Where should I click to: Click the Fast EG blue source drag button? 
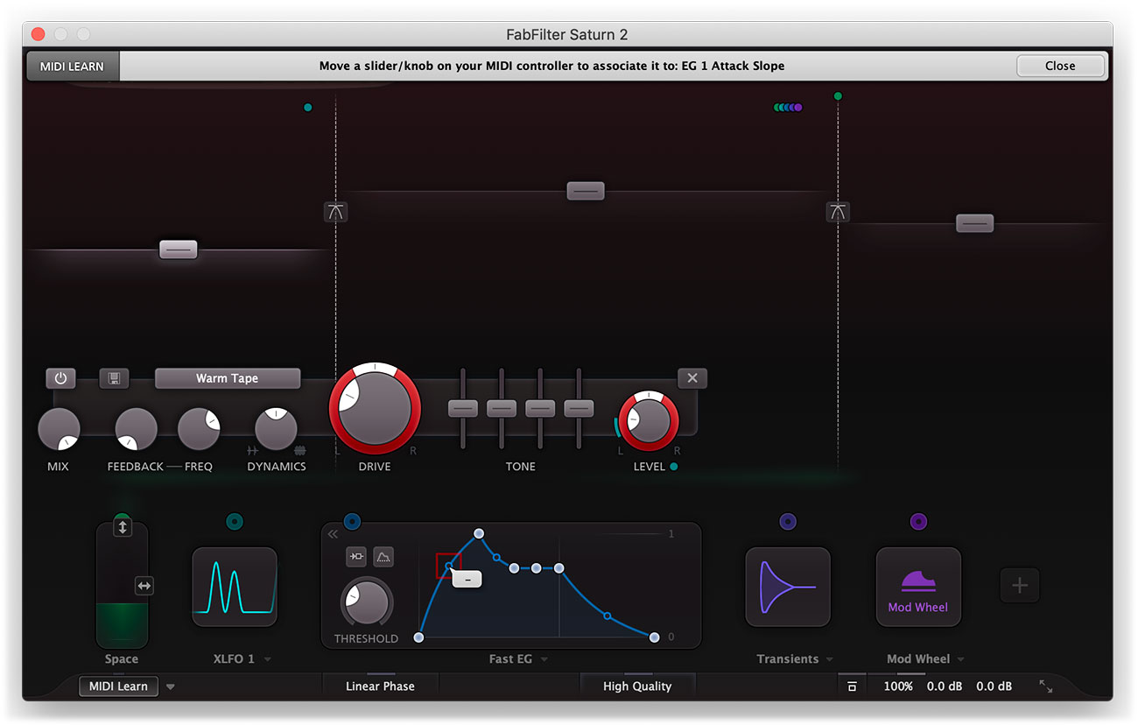coord(352,522)
